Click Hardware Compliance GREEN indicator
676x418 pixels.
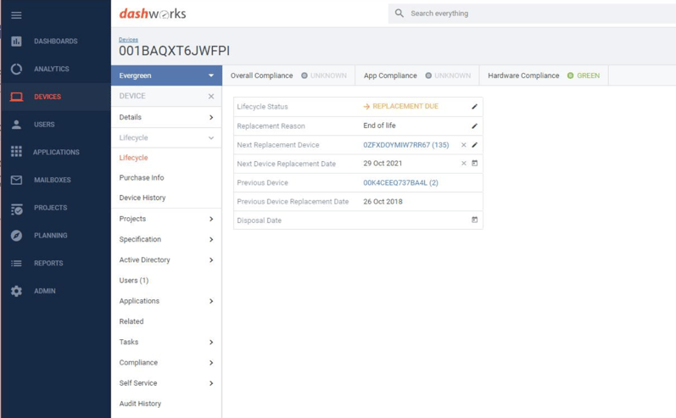pos(584,75)
